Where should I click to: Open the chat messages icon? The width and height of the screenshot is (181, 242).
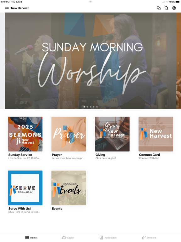[x=158, y=8]
